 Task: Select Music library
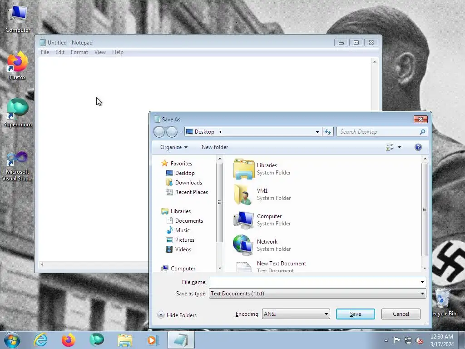[x=178, y=230]
